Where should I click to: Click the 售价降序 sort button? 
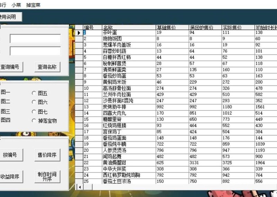(x=47, y=155)
